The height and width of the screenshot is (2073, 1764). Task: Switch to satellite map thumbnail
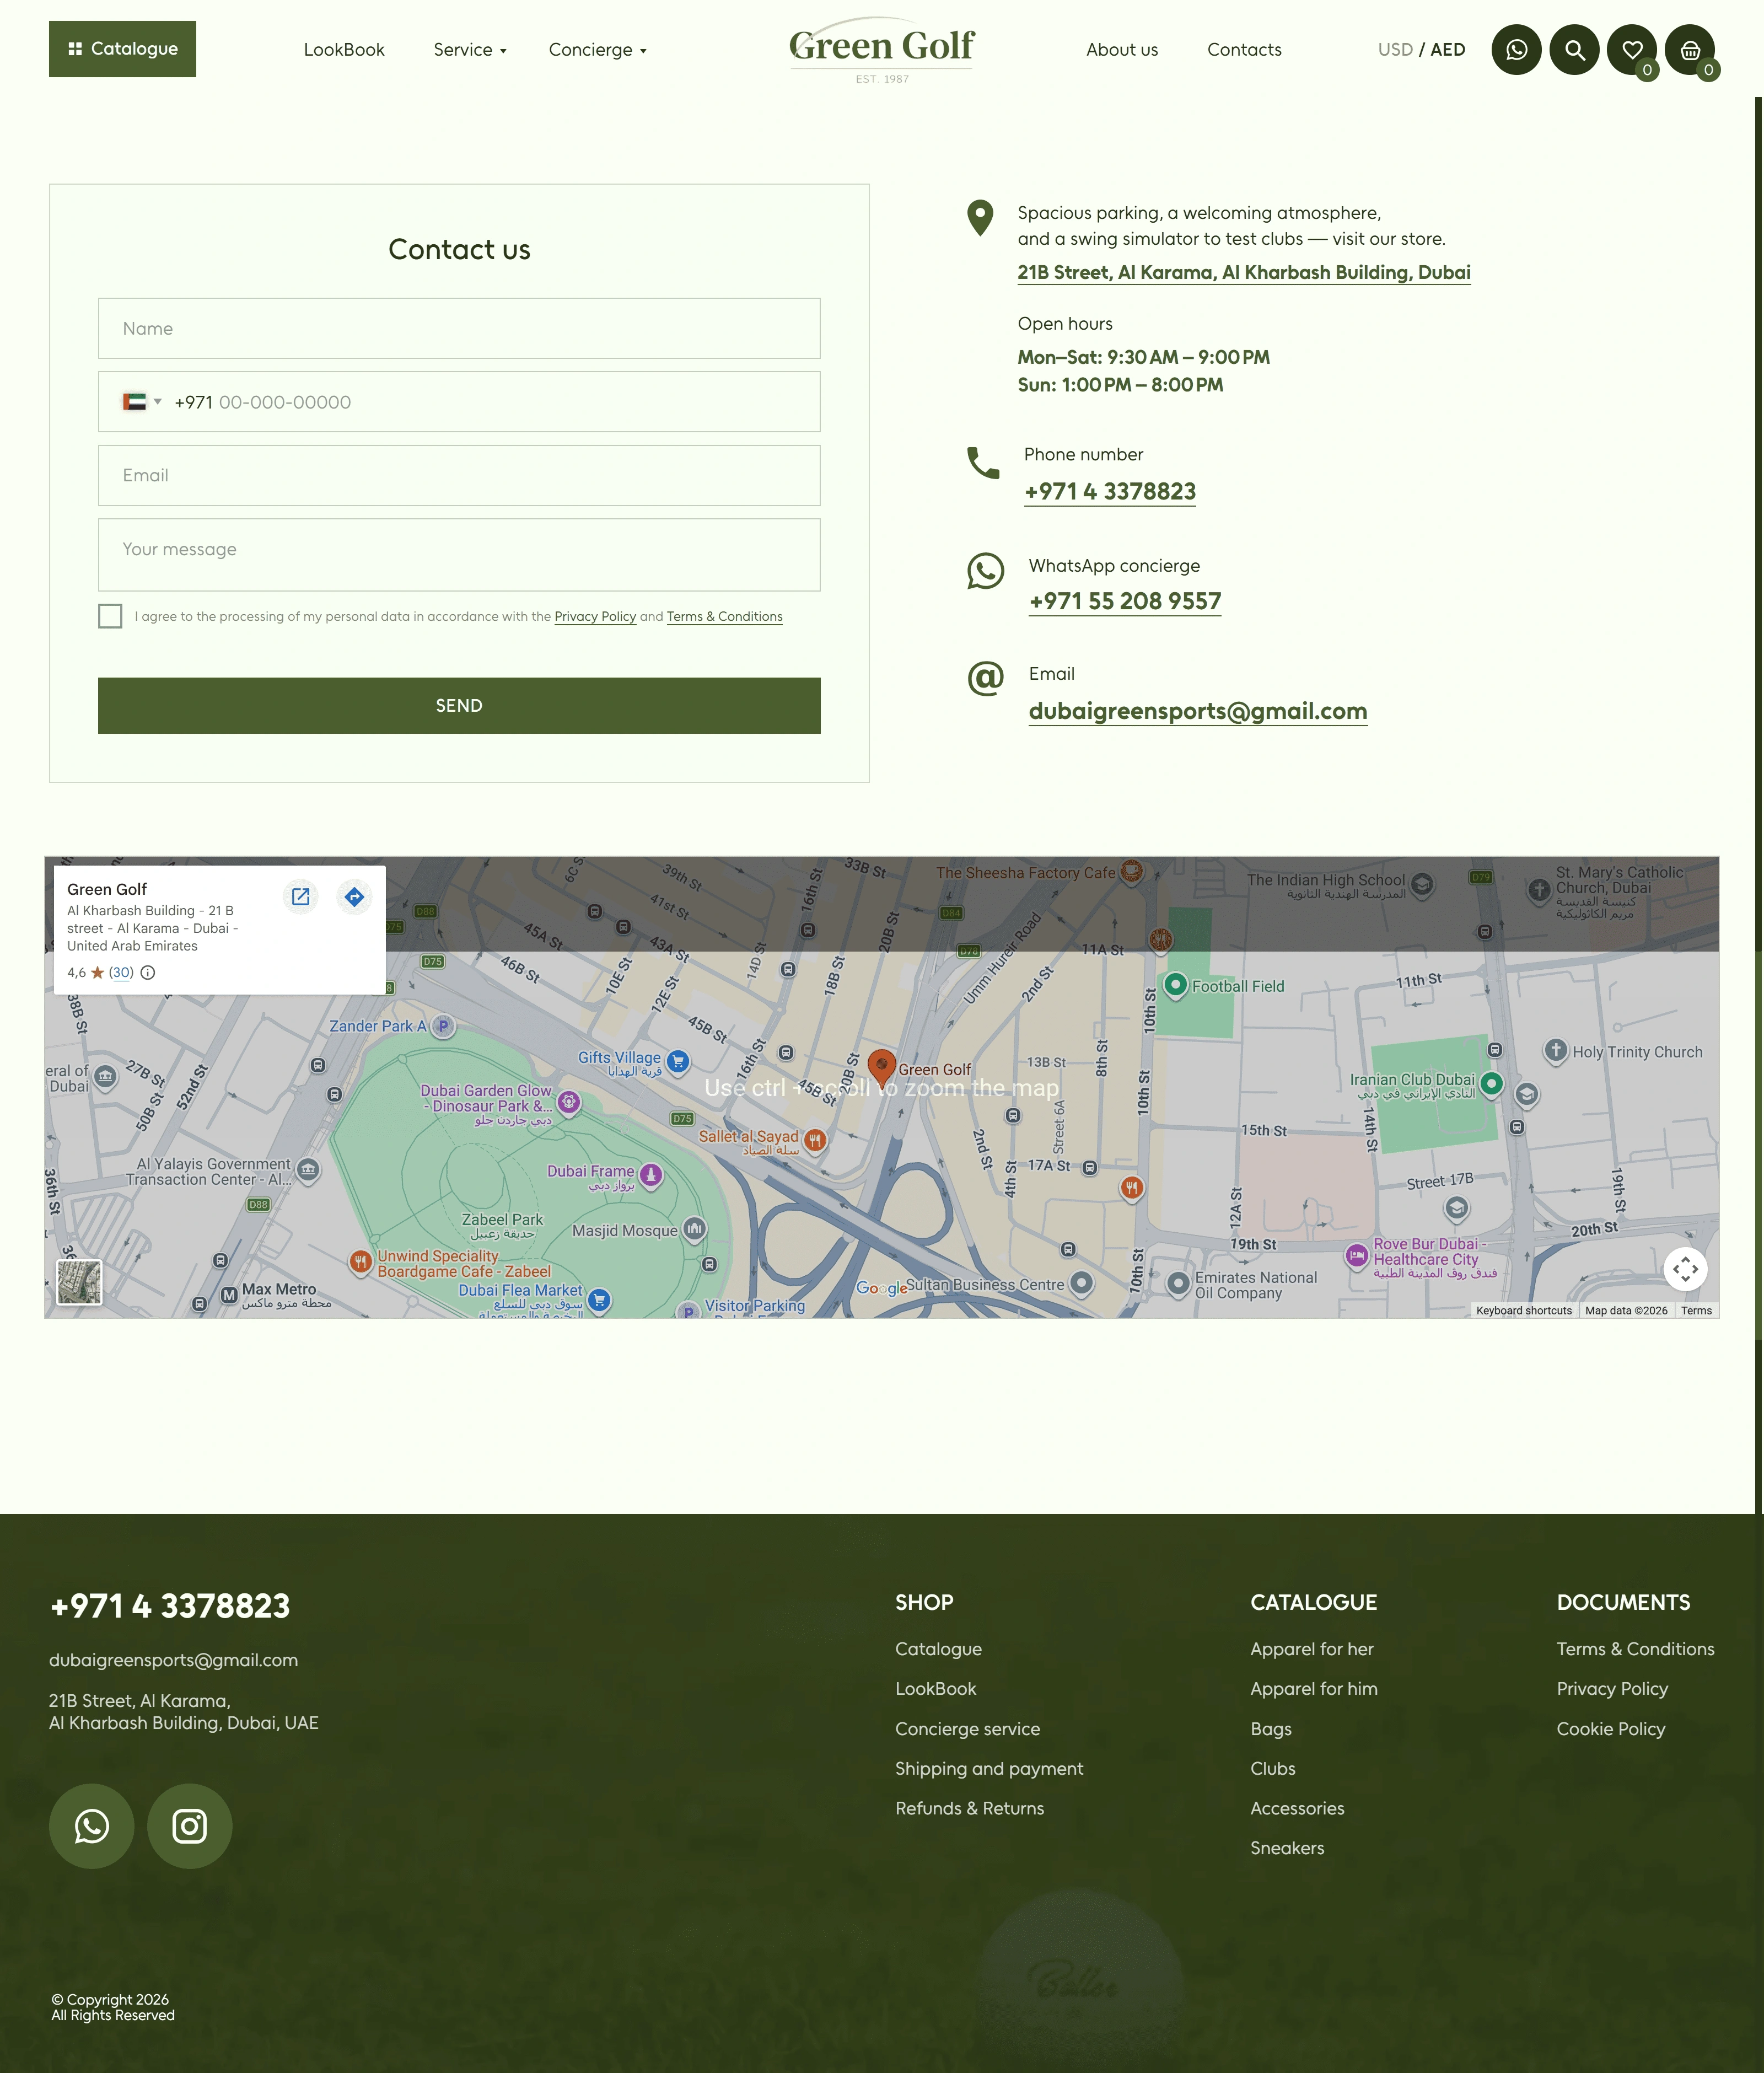(x=79, y=1282)
